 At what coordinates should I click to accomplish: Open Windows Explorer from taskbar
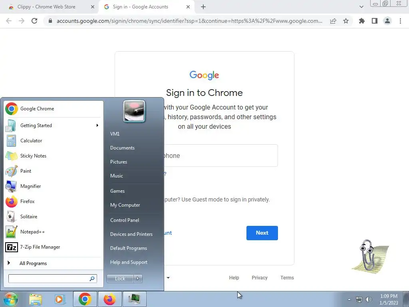[x=36, y=299]
